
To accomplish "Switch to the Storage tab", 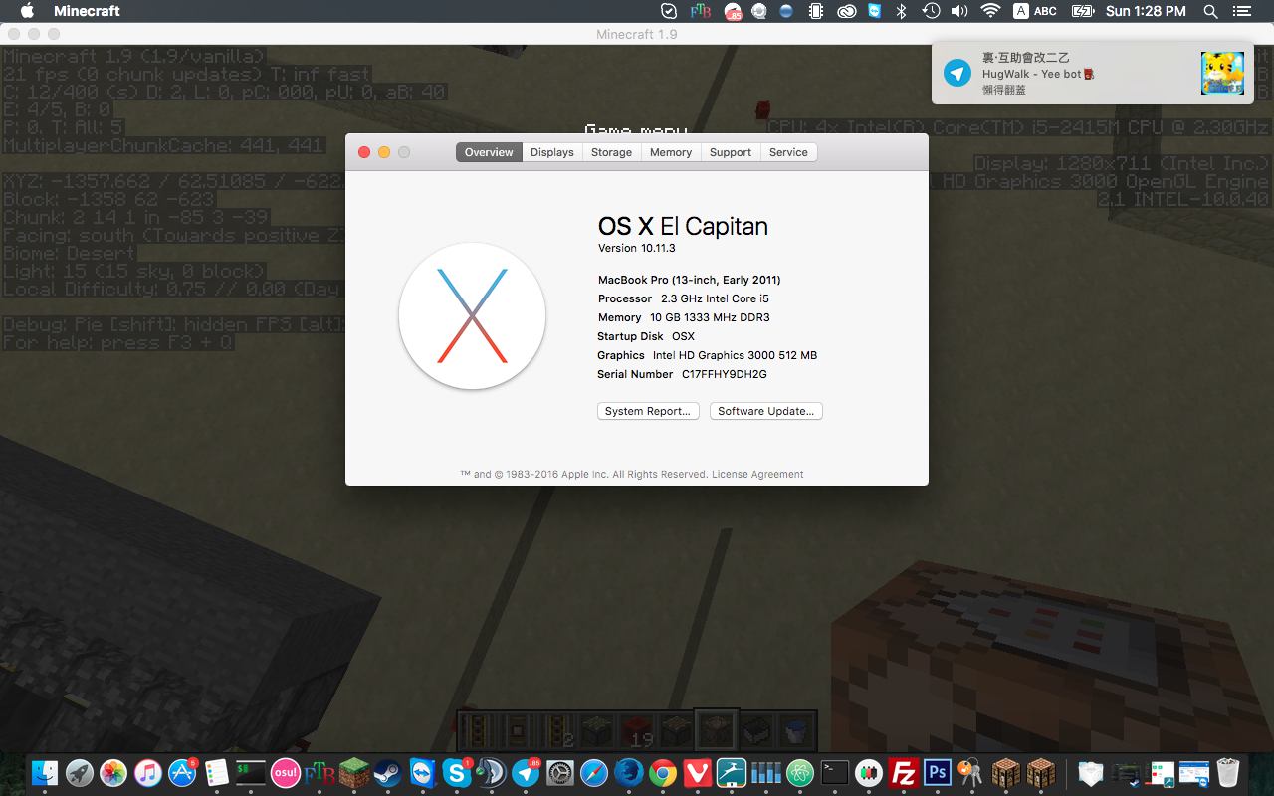I will 611,152.
